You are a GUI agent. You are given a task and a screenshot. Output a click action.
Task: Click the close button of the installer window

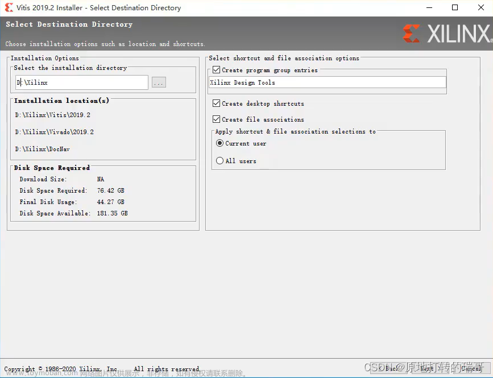click(x=480, y=8)
